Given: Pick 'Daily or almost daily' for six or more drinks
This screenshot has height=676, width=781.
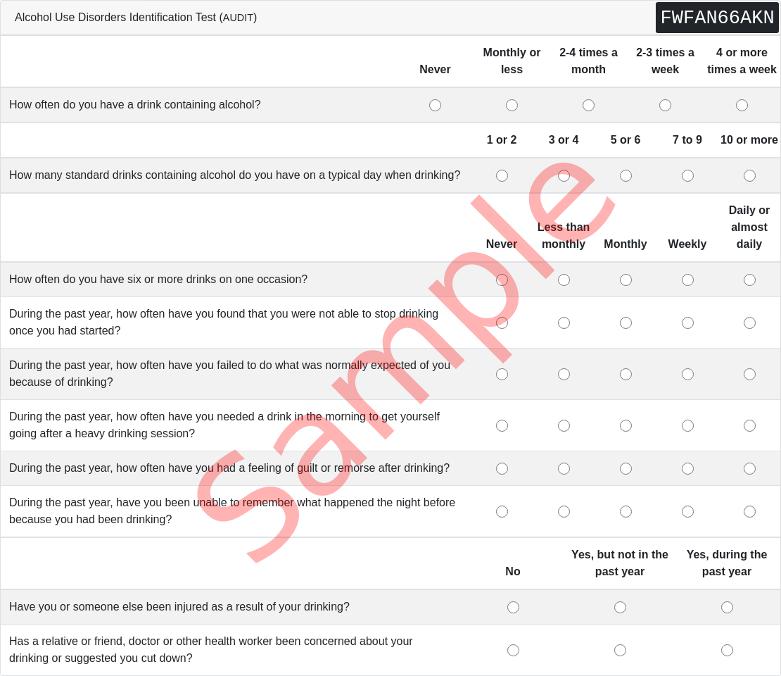Looking at the screenshot, I should tap(749, 280).
